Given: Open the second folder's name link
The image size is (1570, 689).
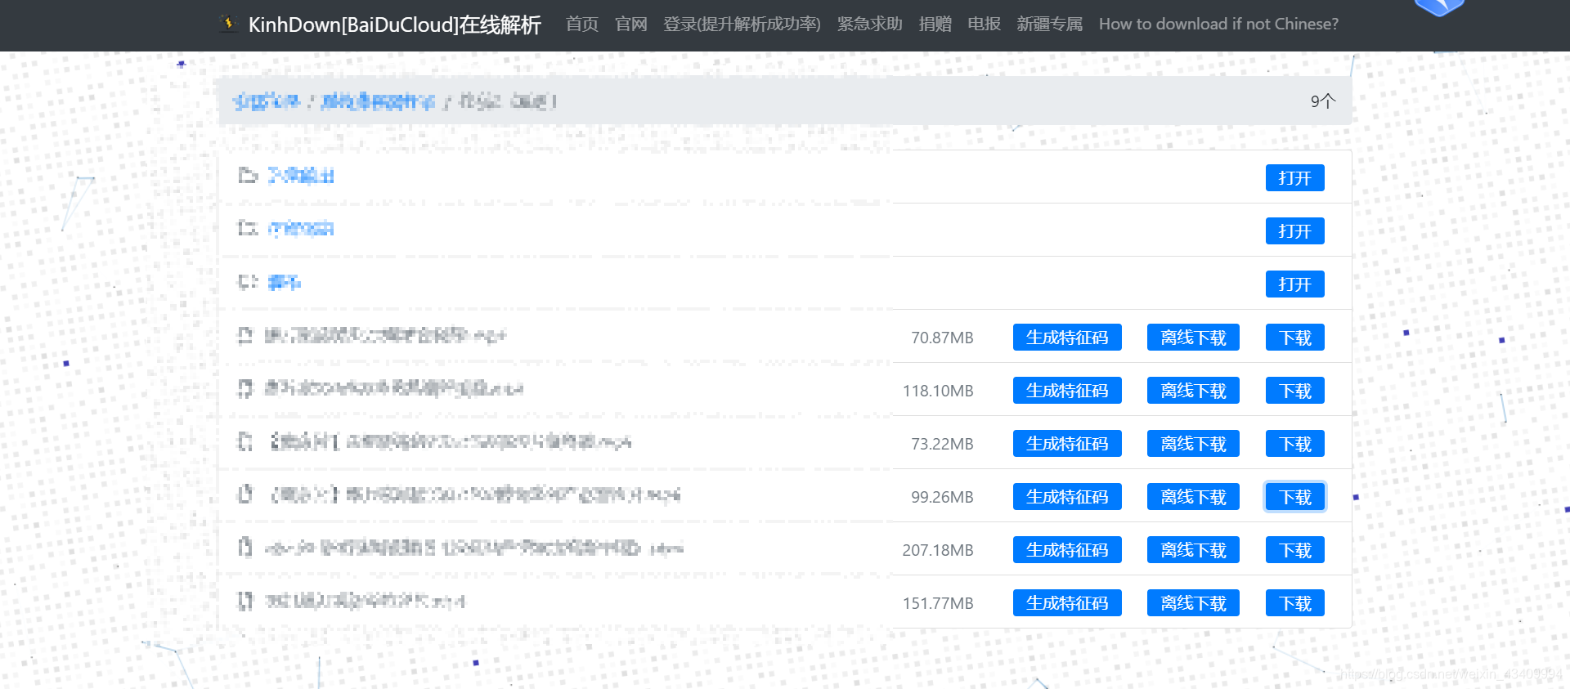Looking at the screenshot, I should 301,229.
